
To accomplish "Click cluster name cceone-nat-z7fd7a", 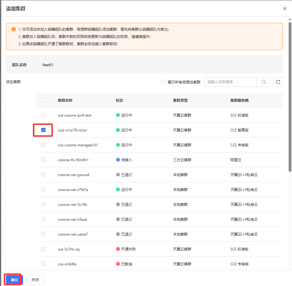I will pos(73,190).
